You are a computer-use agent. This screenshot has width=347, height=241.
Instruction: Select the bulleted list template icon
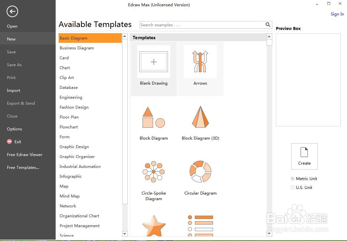[200, 226]
